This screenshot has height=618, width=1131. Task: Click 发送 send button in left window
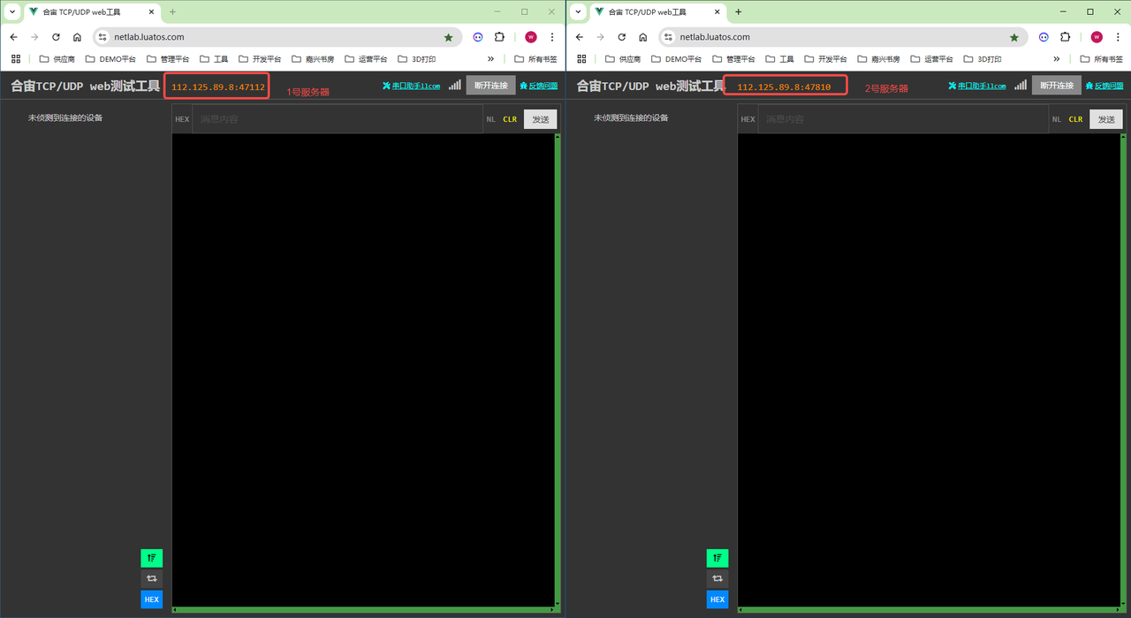[541, 119]
